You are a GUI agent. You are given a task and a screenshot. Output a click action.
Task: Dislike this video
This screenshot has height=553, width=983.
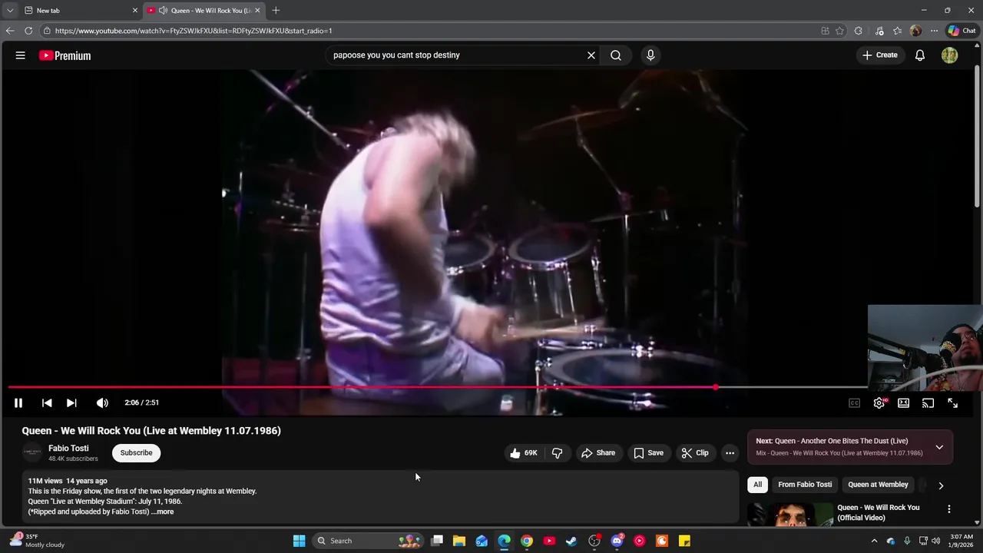pyautogui.click(x=558, y=453)
